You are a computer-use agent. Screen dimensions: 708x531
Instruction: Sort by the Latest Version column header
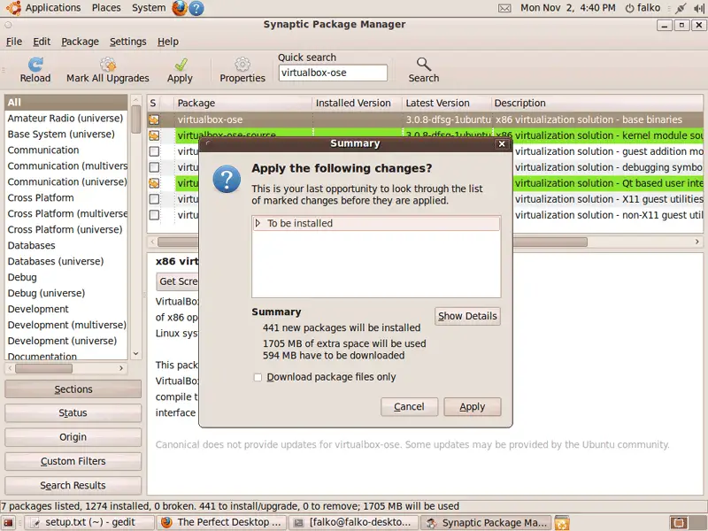pyautogui.click(x=446, y=103)
